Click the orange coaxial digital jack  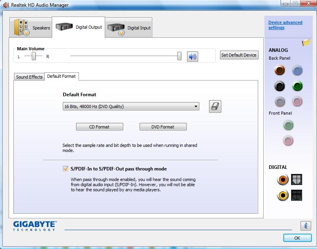click(283, 179)
